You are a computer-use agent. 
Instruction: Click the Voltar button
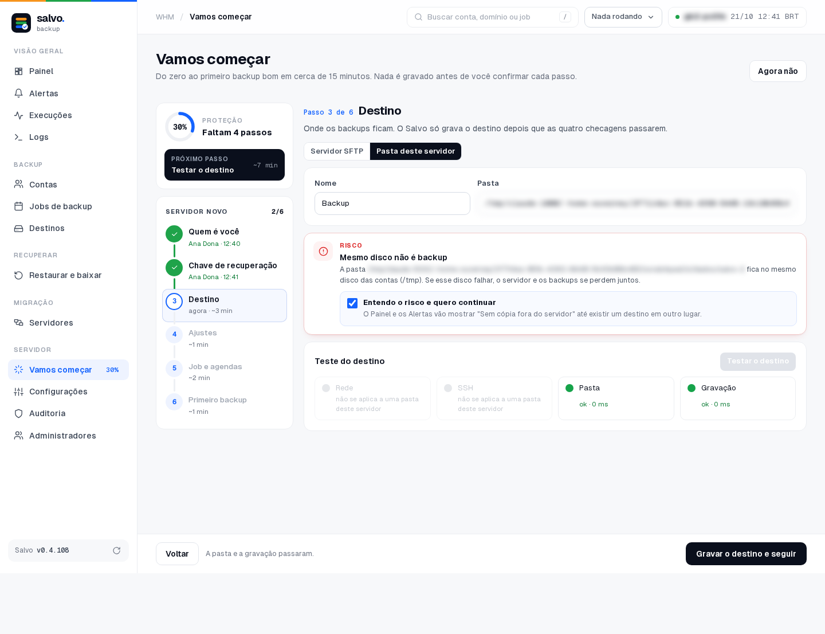(177, 554)
